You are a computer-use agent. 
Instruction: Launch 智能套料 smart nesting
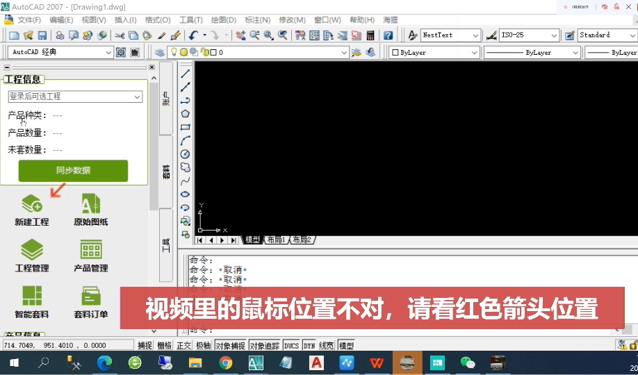pos(32,302)
